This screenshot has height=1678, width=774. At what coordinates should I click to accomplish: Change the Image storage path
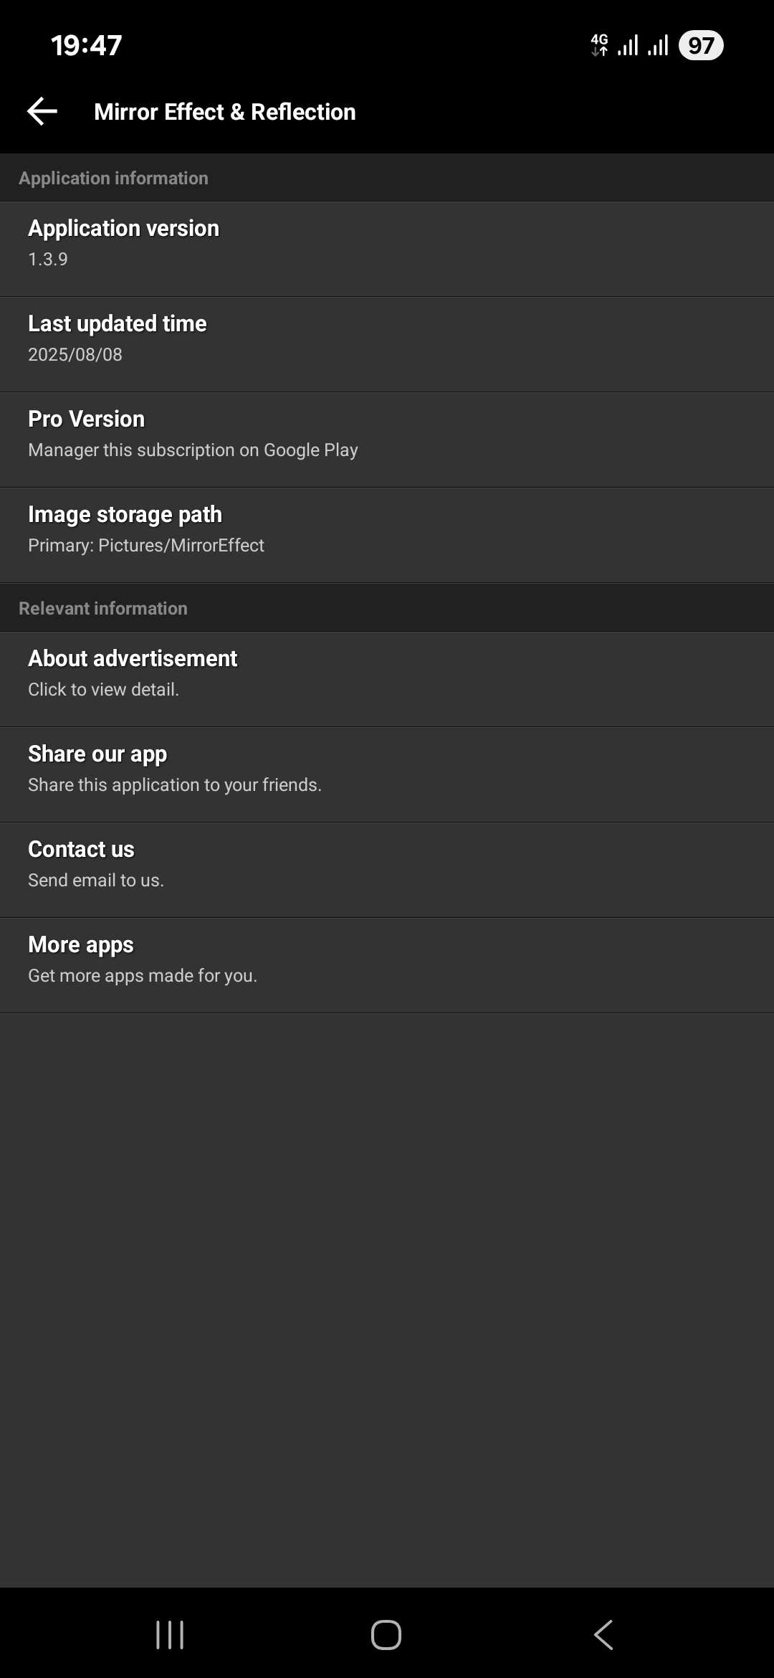[387, 535]
